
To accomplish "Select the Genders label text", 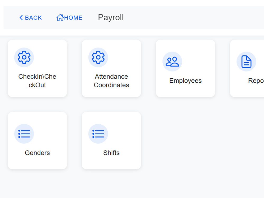I will (37, 153).
